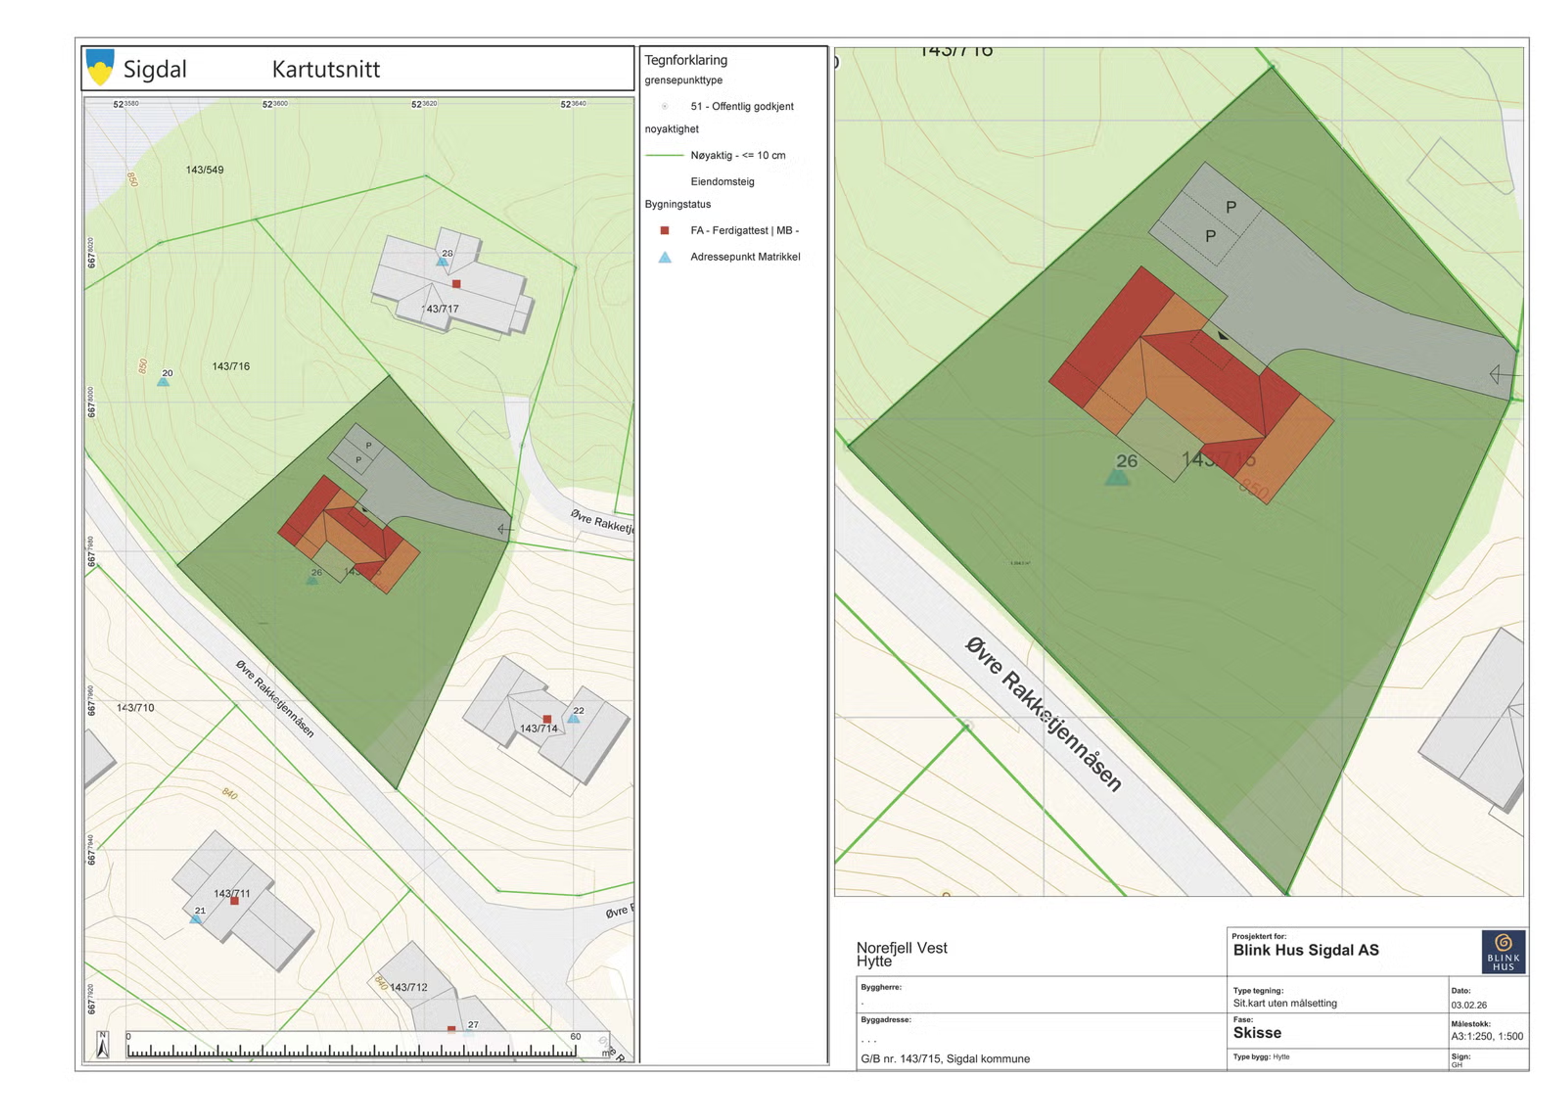Click the parcel label 143/710

(x=135, y=708)
